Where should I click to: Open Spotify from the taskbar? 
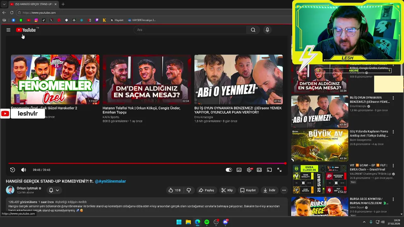coord(207,222)
